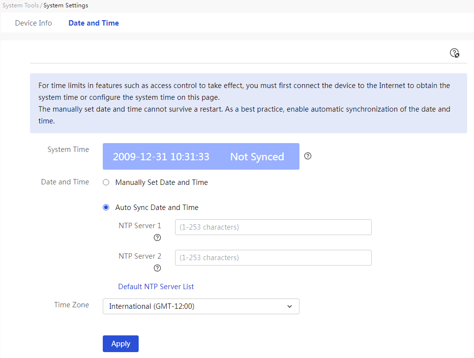Click the 2009-12-31 system time display
474x358 pixels.
click(161, 156)
